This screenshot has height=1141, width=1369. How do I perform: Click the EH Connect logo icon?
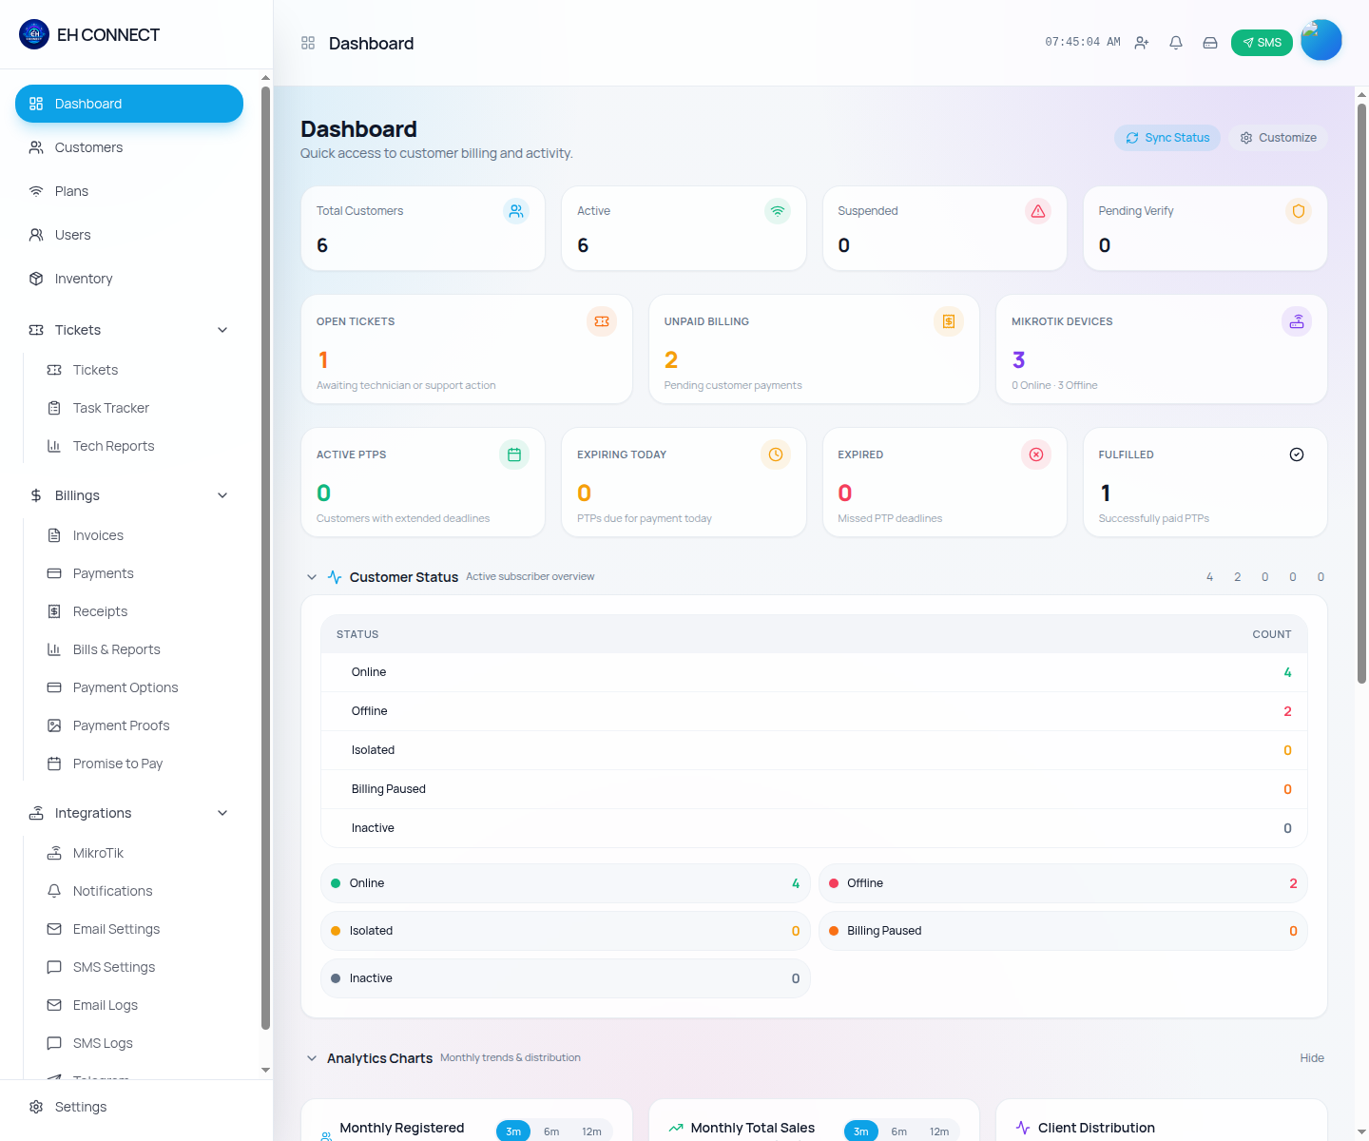[34, 34]
